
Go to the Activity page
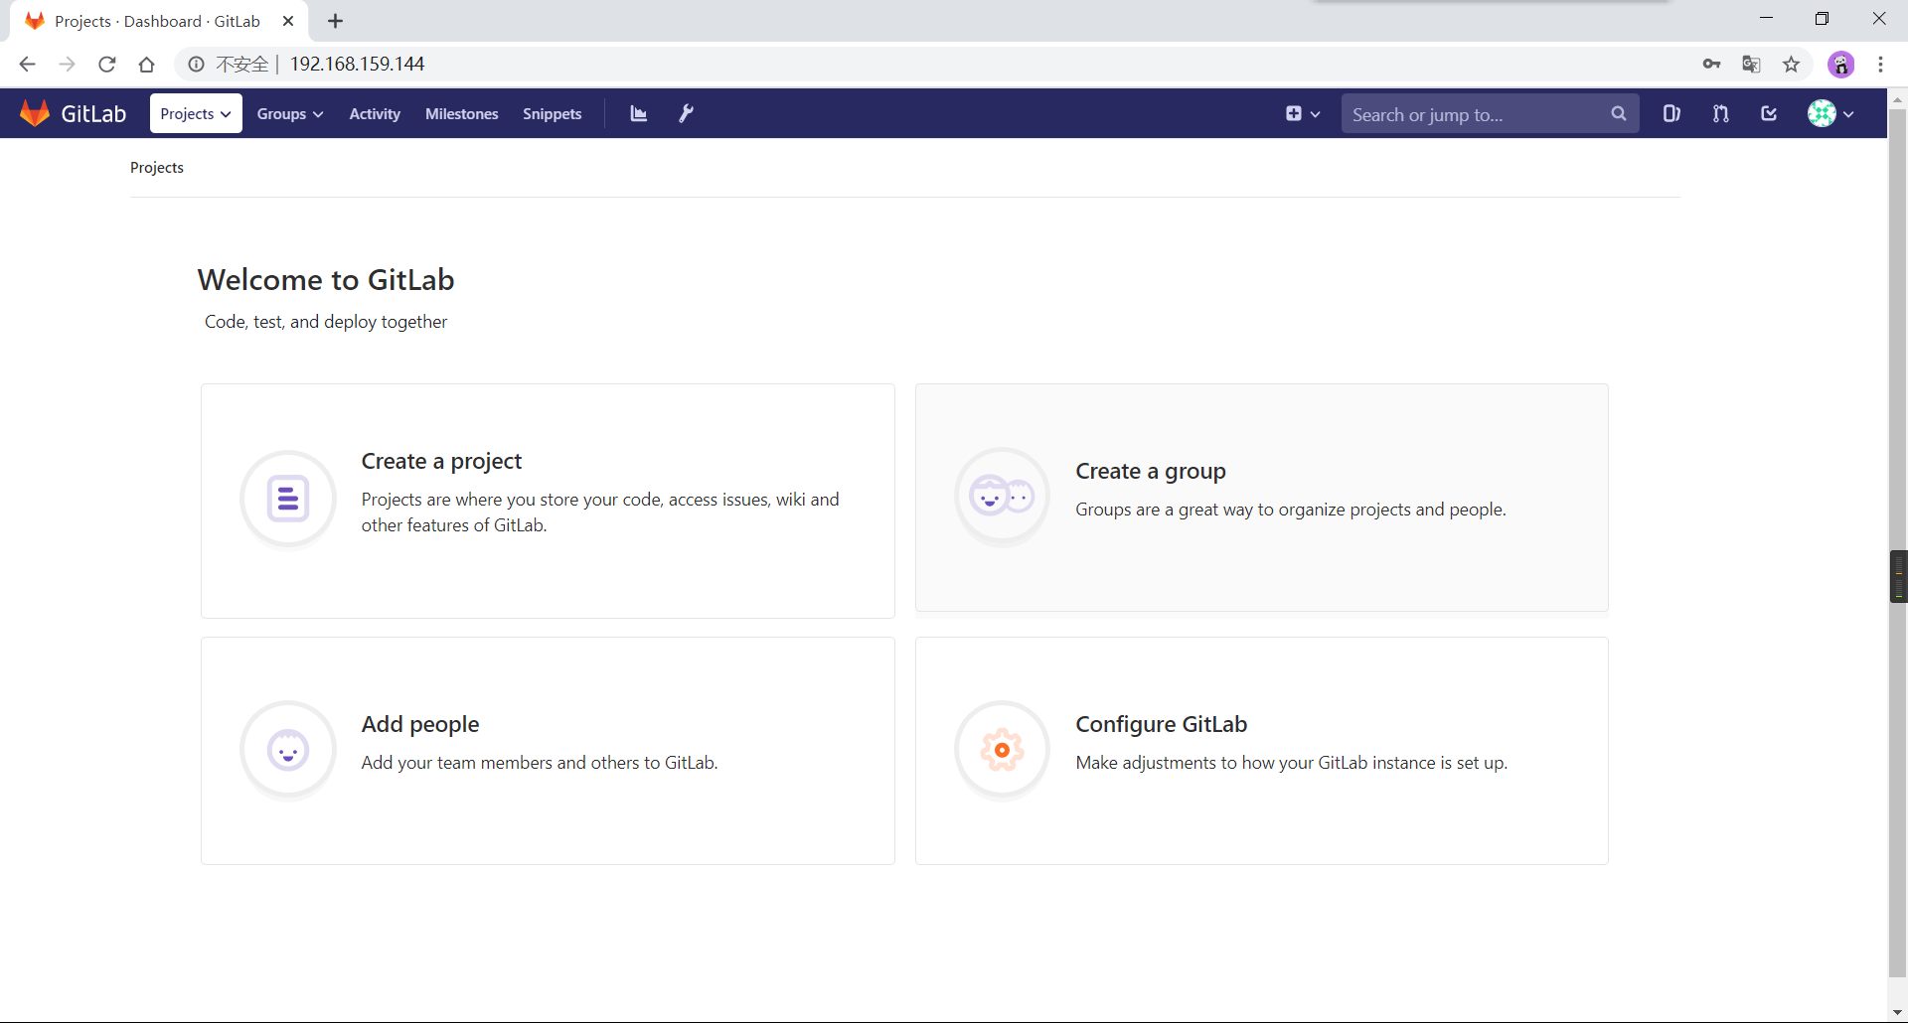(x=375, y=114)
